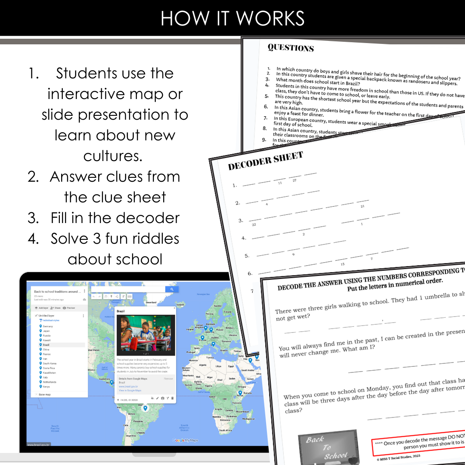Edit the Brazil marker using the pencil icon
This screenshot has height=465, width=465.
158,398
